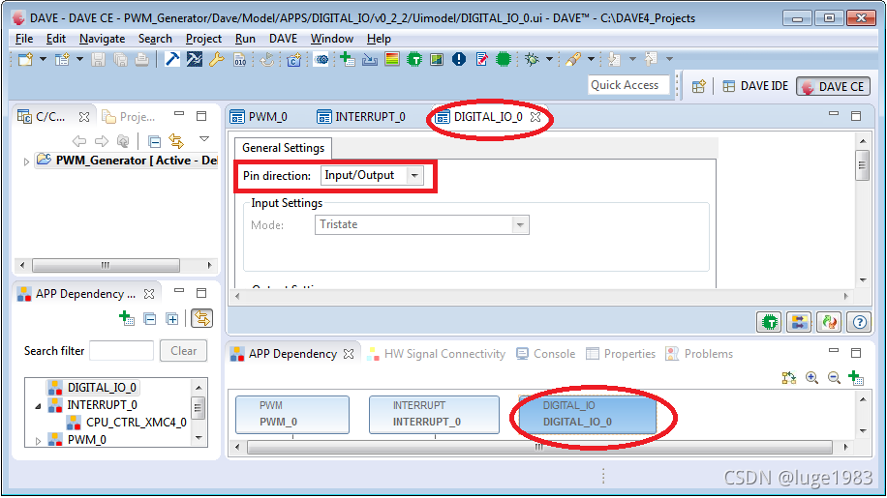Click the colored stripes resource icon
887x498 pixels.
coord(392,59)
